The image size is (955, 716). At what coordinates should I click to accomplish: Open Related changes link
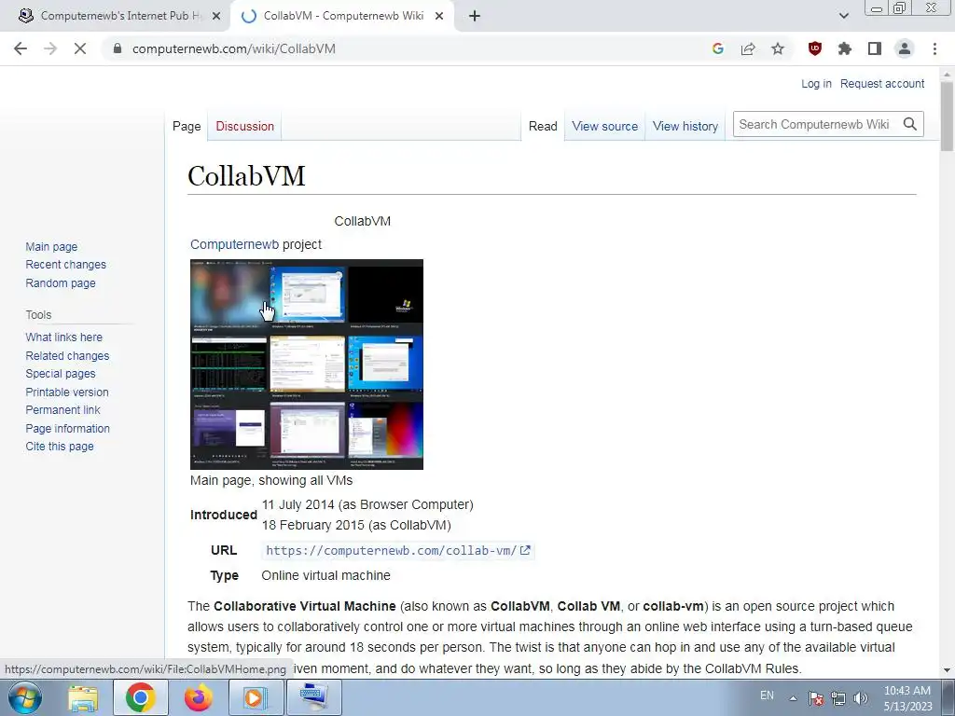[x=67, y=355]
